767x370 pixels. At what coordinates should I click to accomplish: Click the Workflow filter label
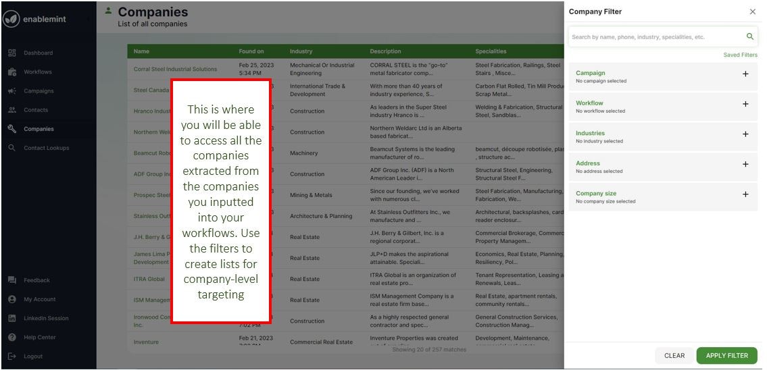[589, 103]
